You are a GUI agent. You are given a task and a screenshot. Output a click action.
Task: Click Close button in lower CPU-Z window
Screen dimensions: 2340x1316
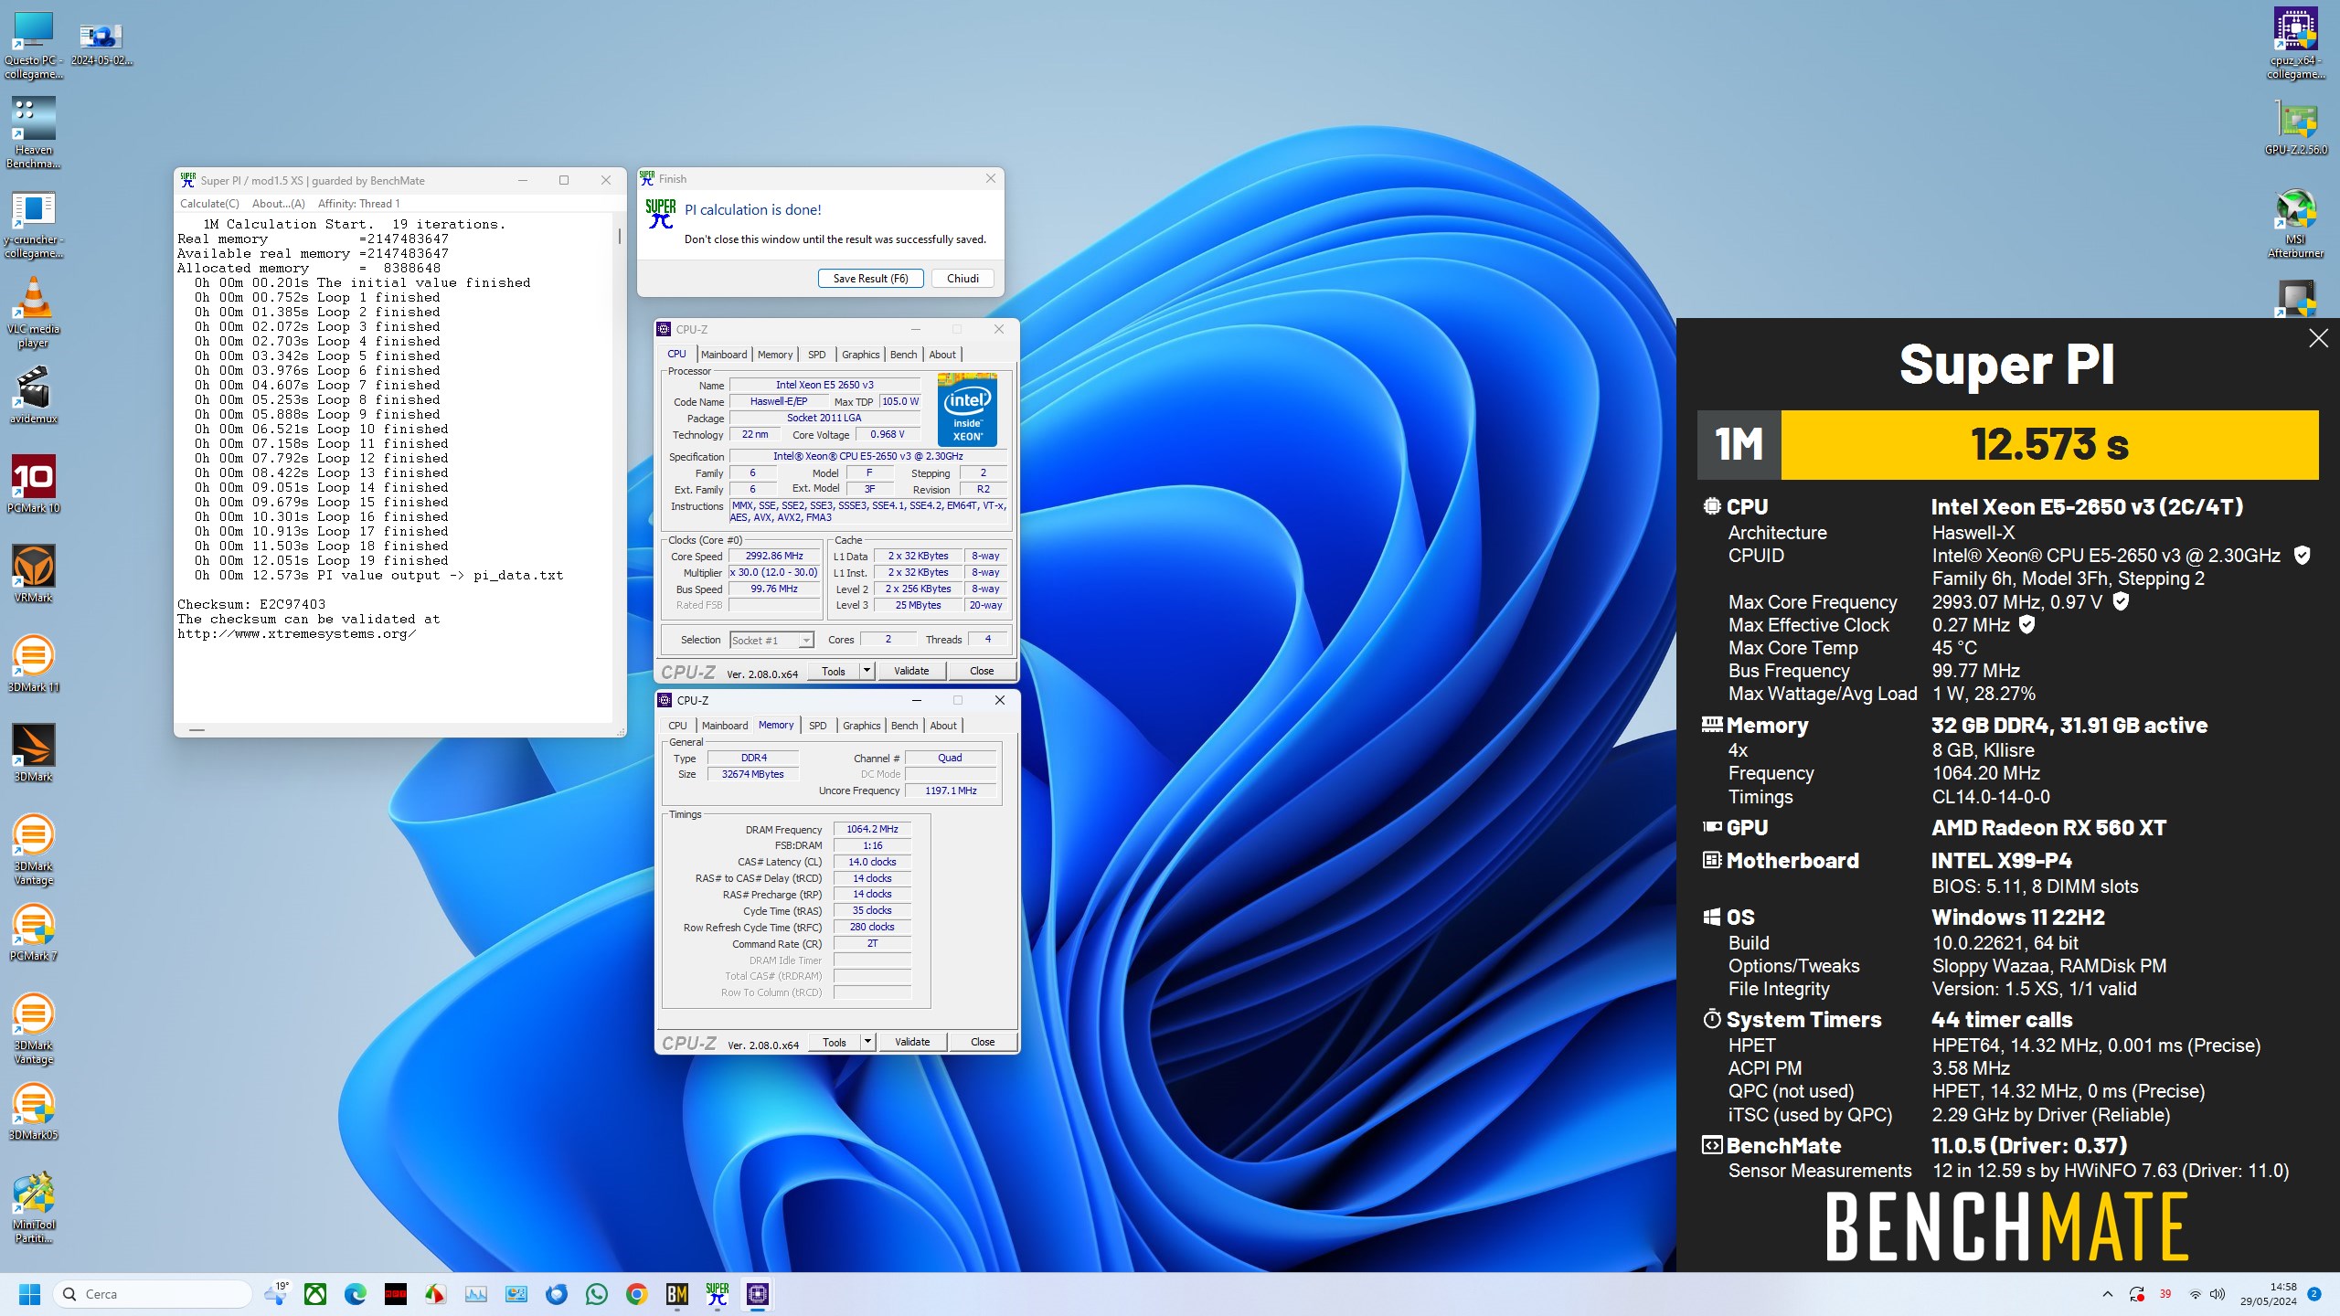[983, 1042]
